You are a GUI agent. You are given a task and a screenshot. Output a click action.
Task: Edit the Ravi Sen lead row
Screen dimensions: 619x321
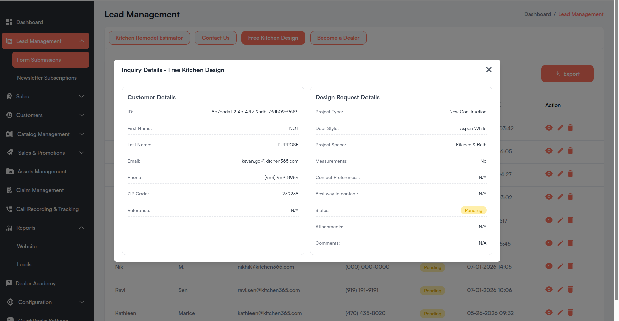(x=560, y=290)
